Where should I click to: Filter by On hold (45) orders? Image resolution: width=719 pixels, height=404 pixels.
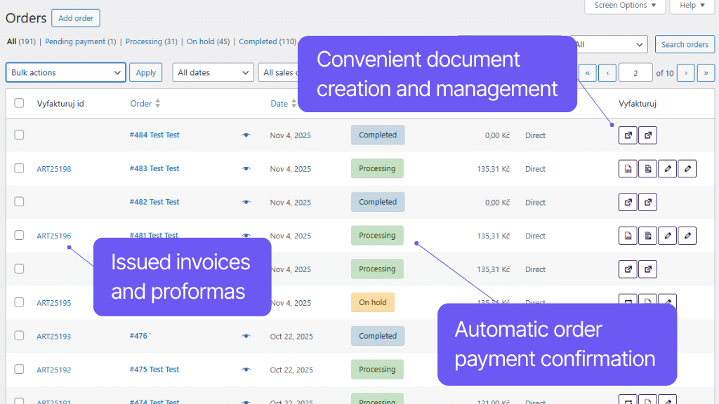(x=208, y=41)
